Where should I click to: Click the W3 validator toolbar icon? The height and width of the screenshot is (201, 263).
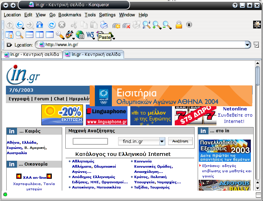click(90, 35)
